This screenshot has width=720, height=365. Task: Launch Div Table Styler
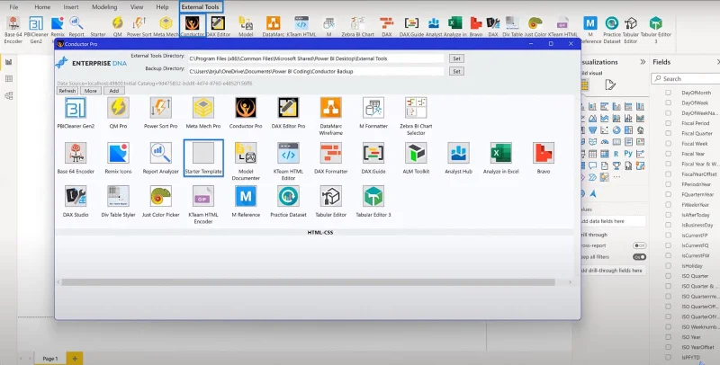(x=118, y=196)
